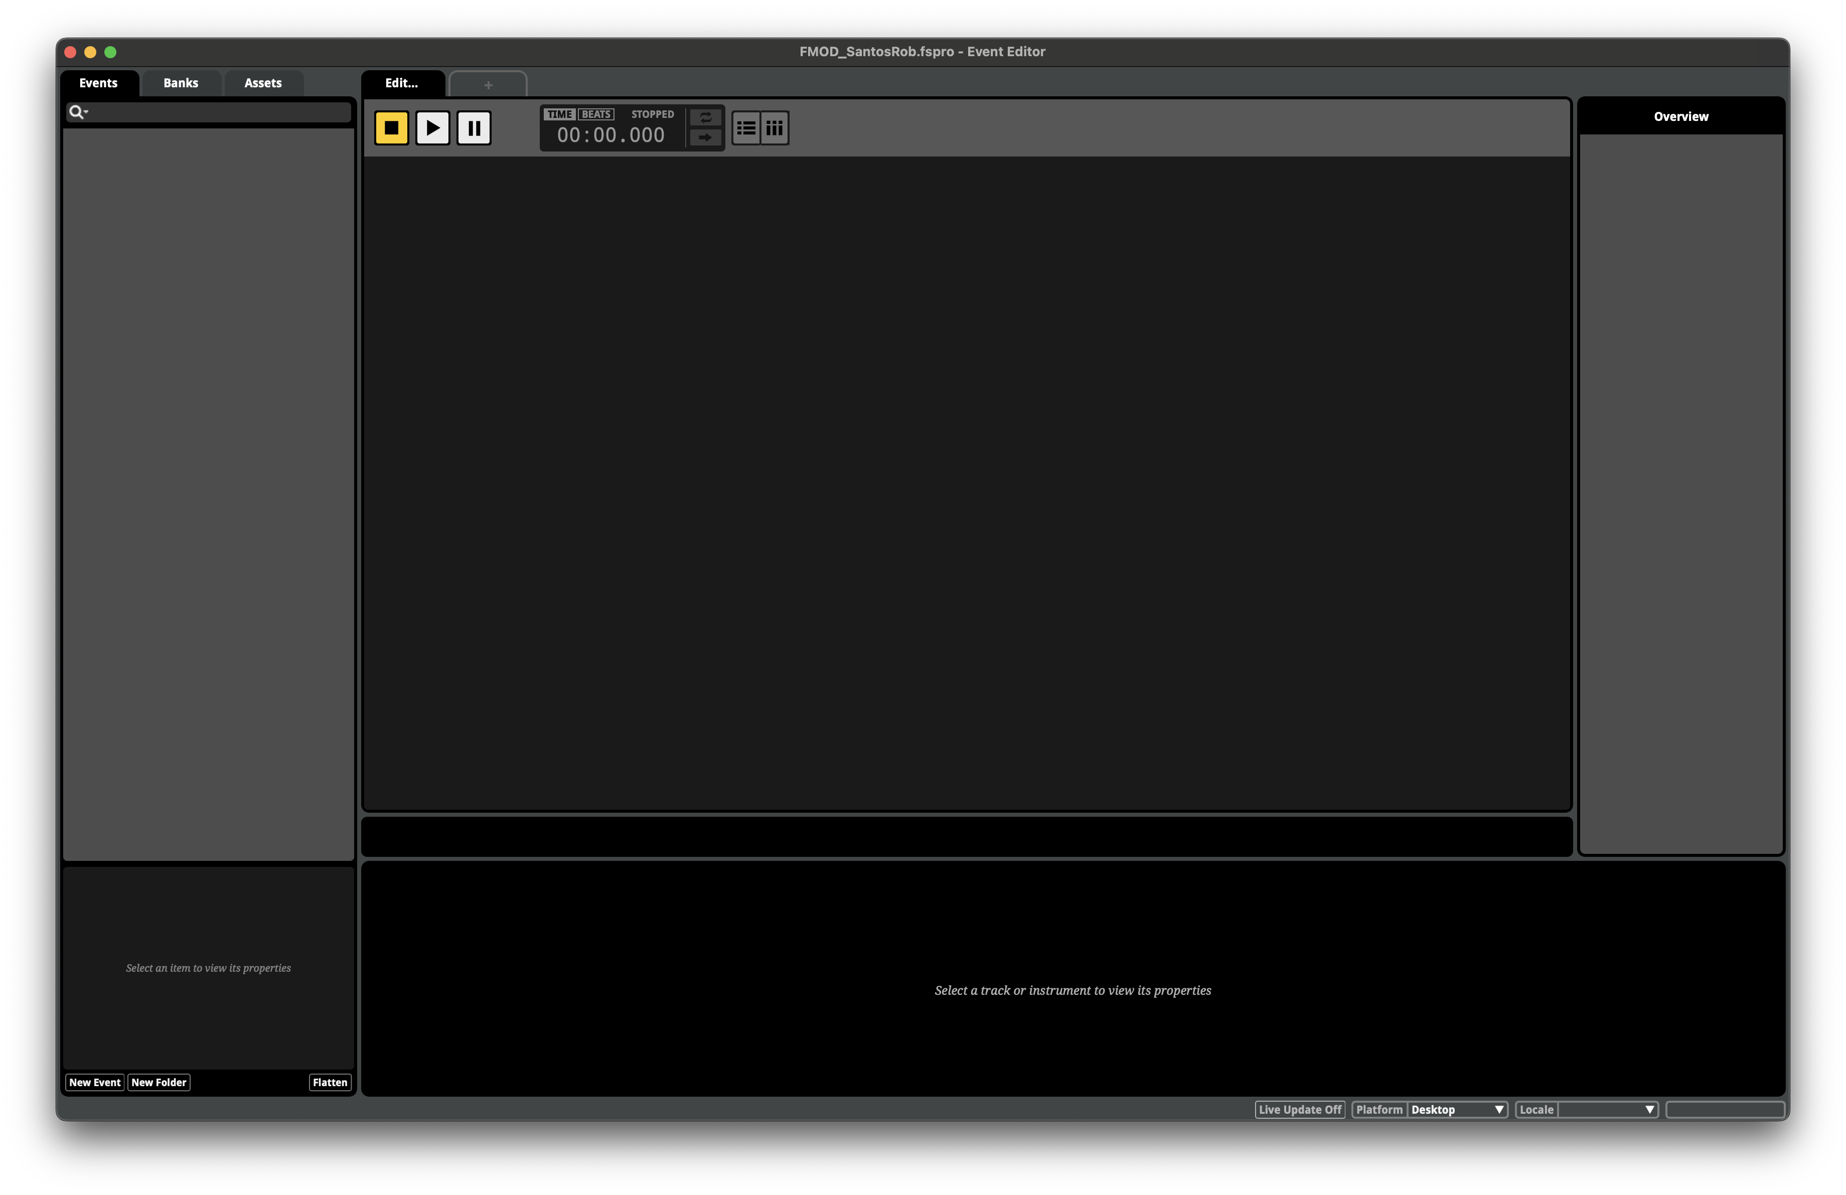Viewport: 1846px width, 1195px height.
Task: Set timecode display to TIME
Action: pos(559,114)
